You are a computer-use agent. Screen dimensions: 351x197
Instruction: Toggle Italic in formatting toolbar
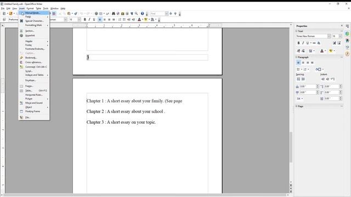[89, 20]
